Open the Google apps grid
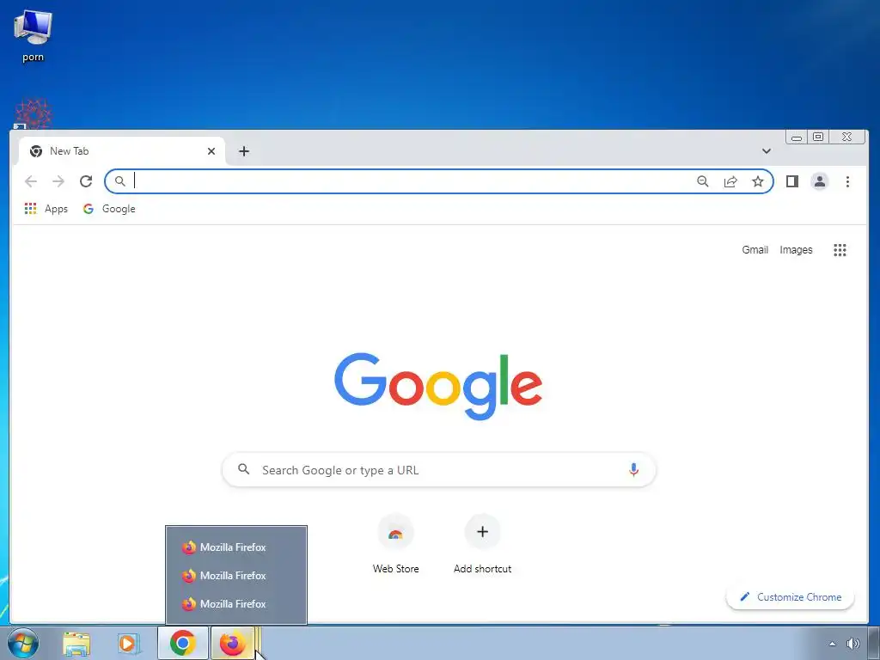 coord(840,250)
